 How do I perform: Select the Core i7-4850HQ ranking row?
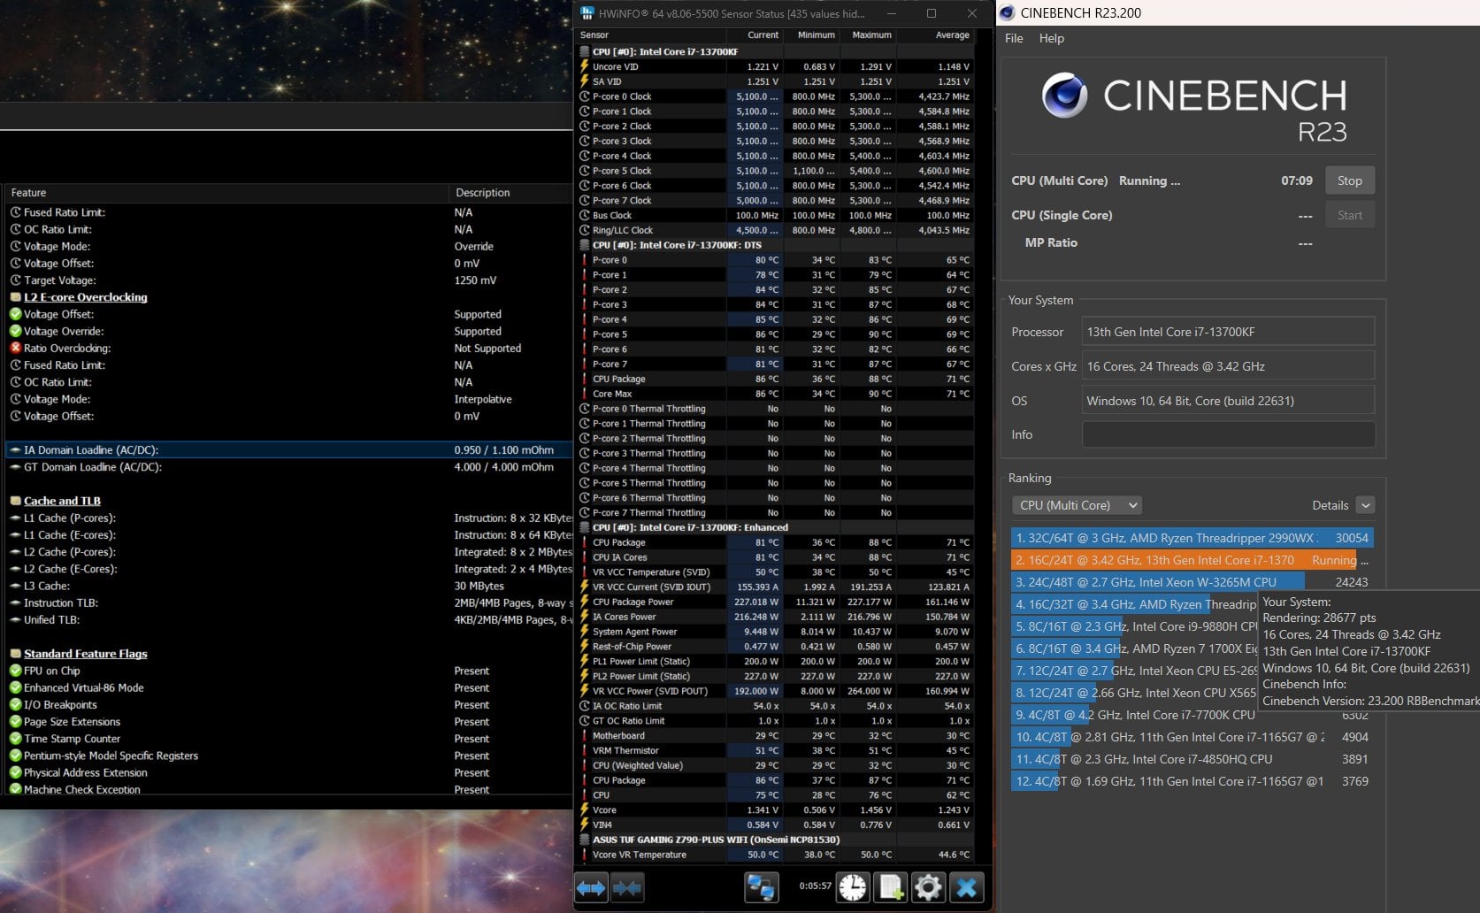pyautogui.click(x=1192, y=759)
